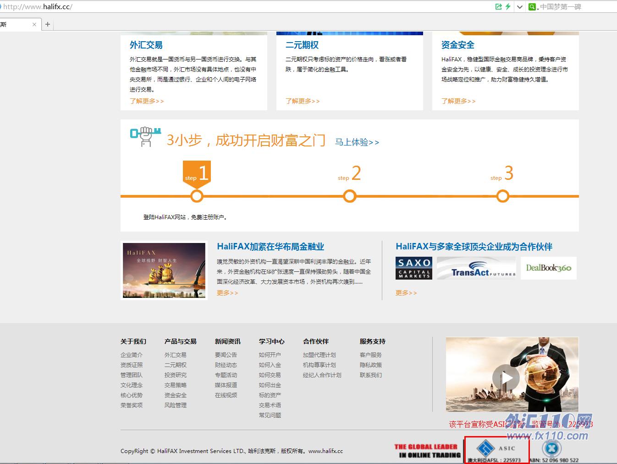Open 如何出金 footer link
Viewport: 617px width, 464px height.
[270, 385]
